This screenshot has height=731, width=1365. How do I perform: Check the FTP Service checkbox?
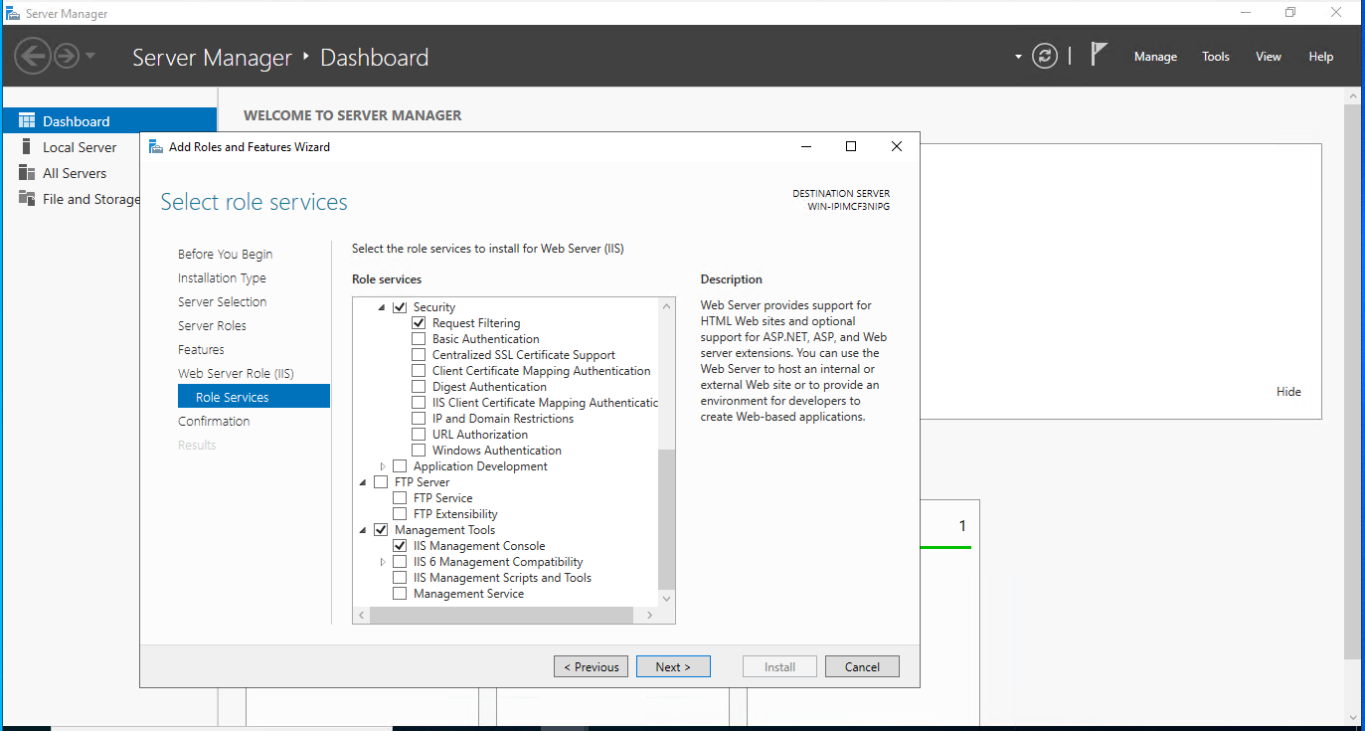pyautogui.click(x=400, y=498)
